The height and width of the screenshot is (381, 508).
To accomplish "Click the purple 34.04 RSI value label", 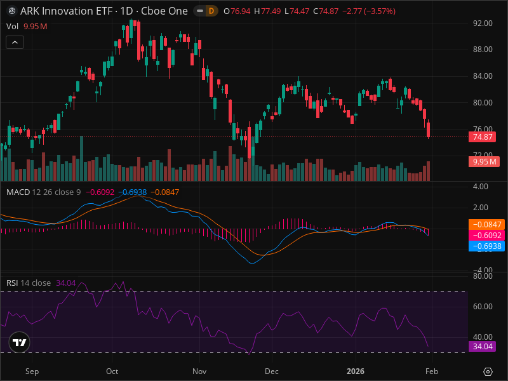I will (483, 346).
